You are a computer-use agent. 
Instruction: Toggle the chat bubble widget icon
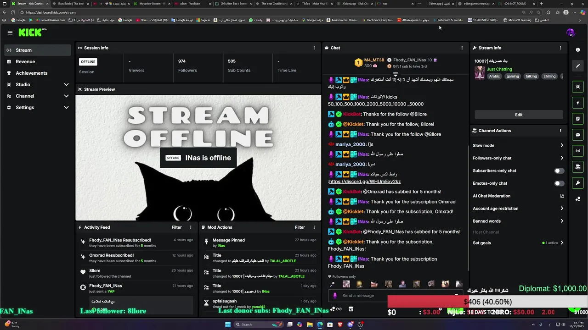(578, 135)
